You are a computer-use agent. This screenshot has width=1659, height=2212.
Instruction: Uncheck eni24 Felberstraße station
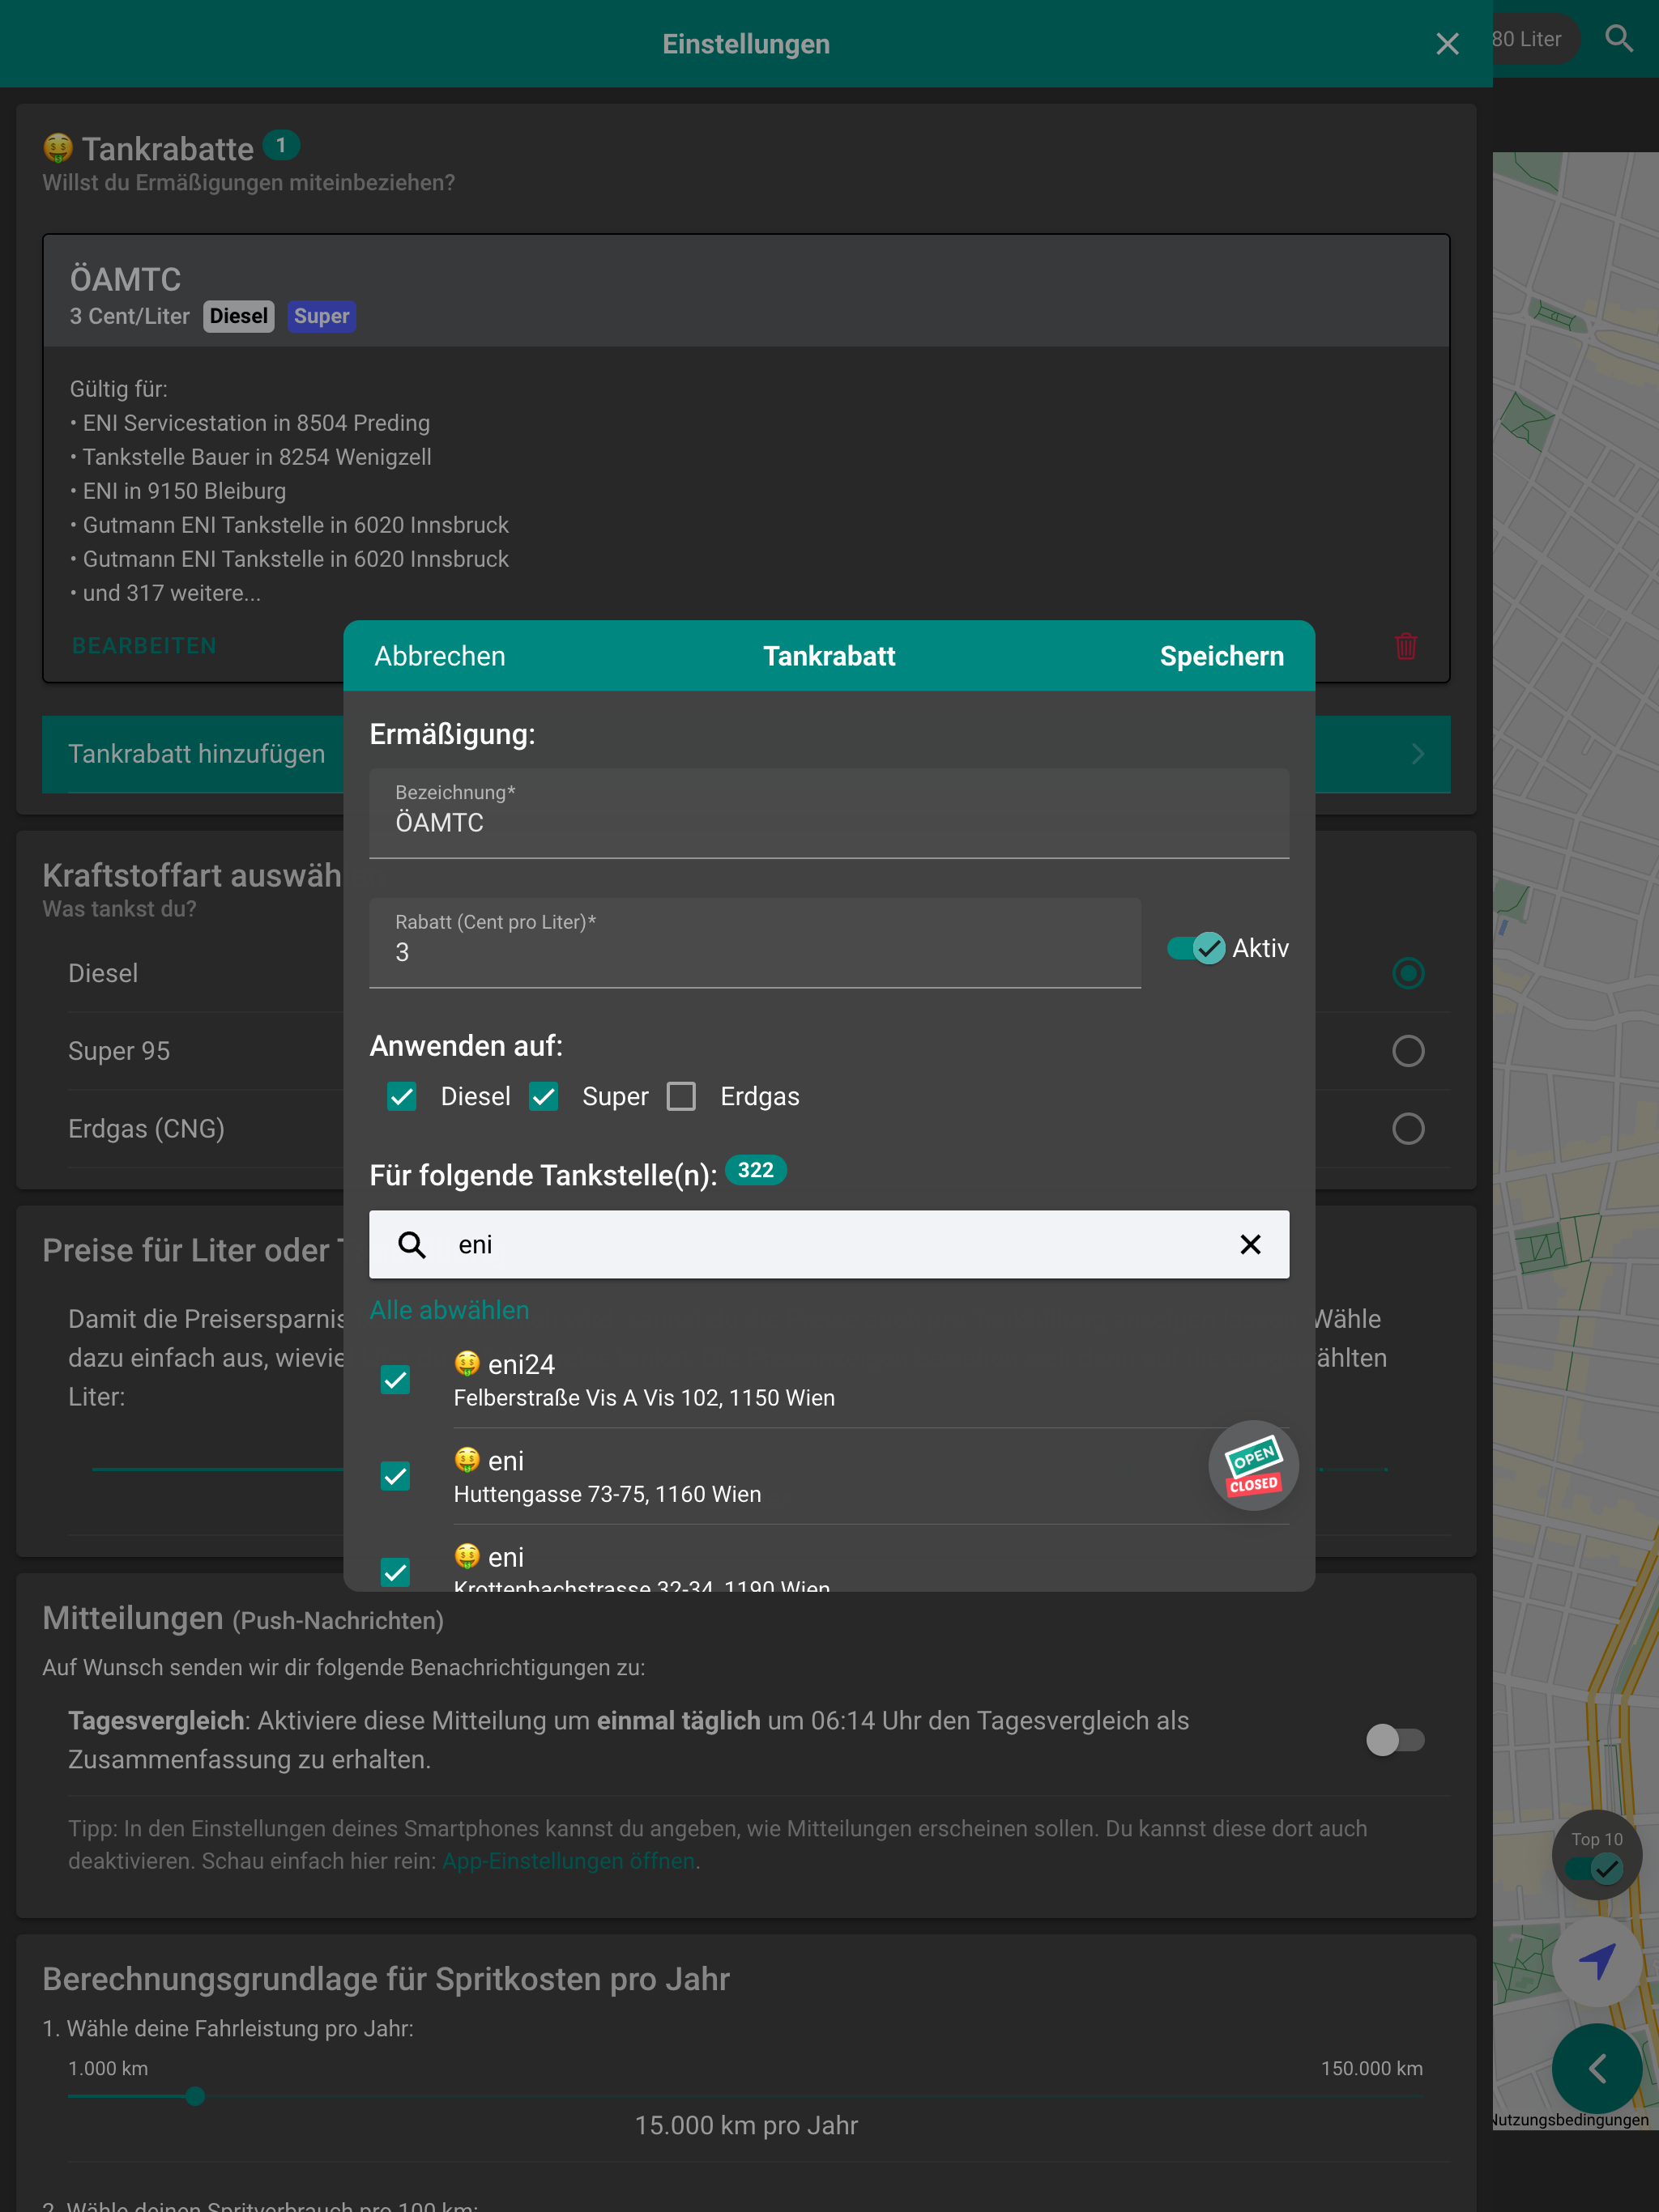(396, 1380)
